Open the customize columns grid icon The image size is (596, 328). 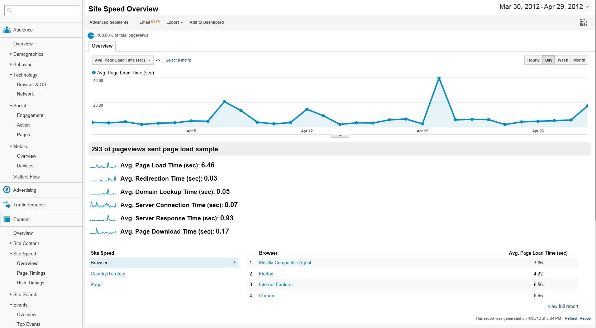(x=584, y=22)
